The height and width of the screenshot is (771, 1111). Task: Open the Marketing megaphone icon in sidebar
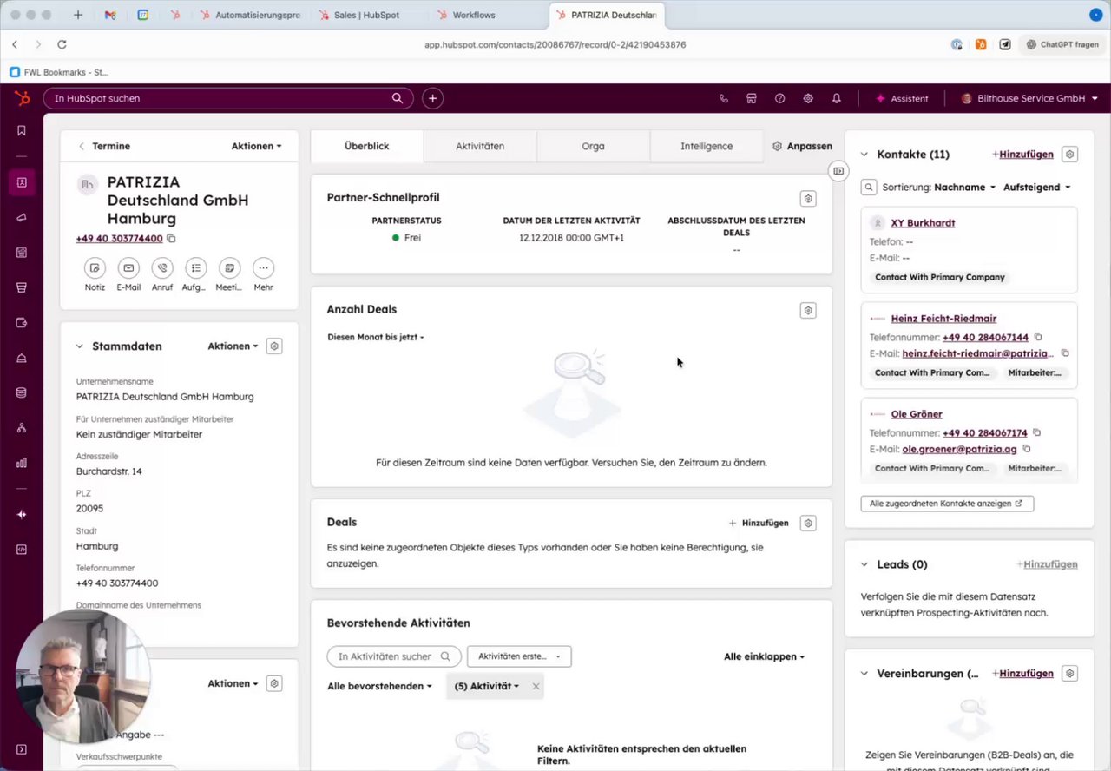point(22,218)
